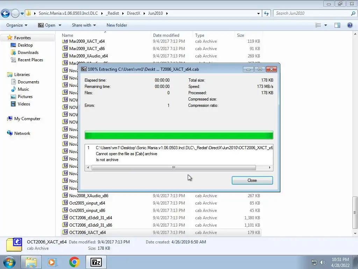Select _Redist in the address breadcrumb

click(112, 13)
